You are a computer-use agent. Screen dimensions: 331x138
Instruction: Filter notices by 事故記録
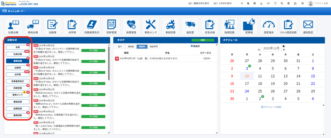(x=18, y=102)
